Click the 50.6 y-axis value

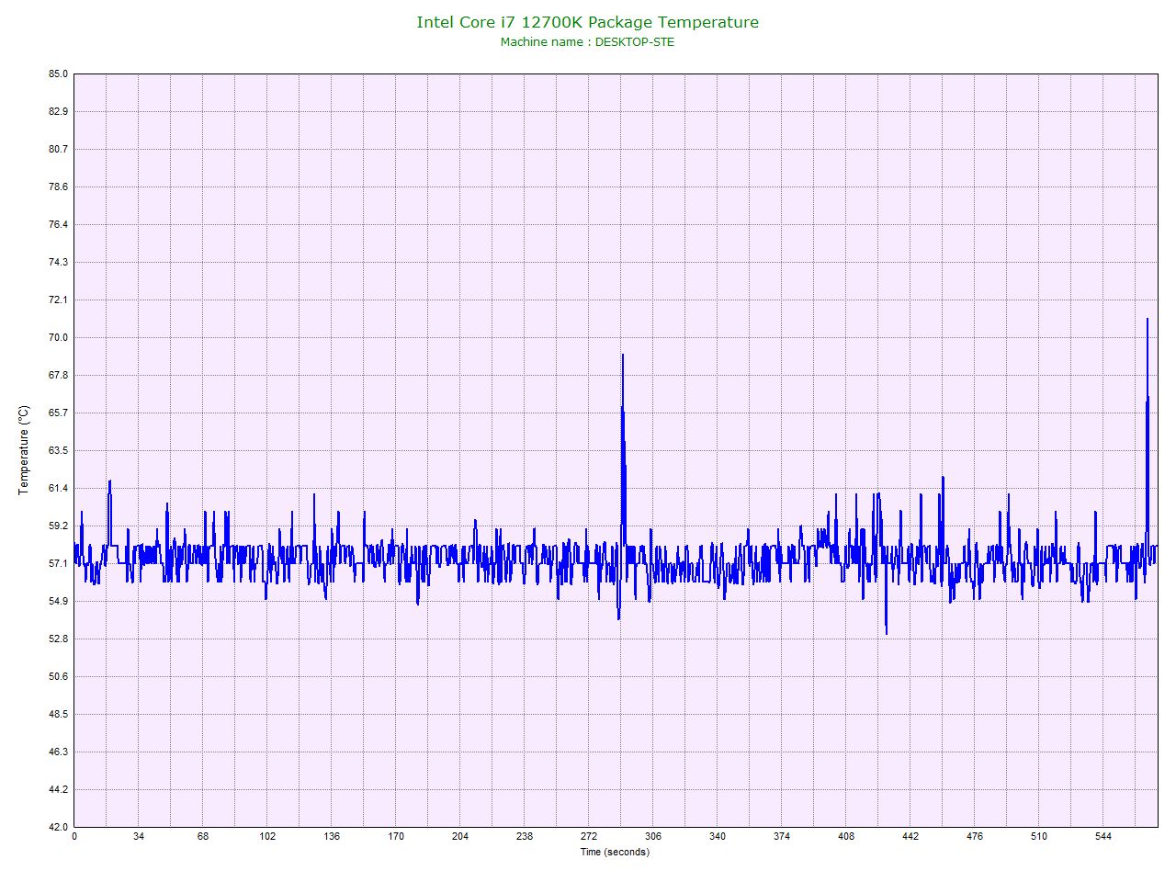tap(59, 676)
